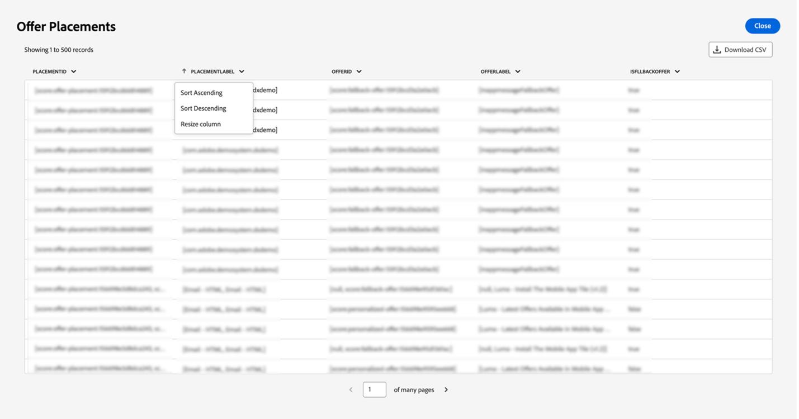Open the ISFLLBACKOFFER column dropdown

(677, 71)
